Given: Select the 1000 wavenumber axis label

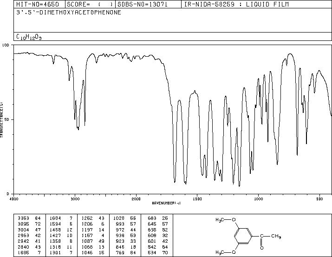Looking at the screenshot, I should pyautogui.click(x=258, y=199).
